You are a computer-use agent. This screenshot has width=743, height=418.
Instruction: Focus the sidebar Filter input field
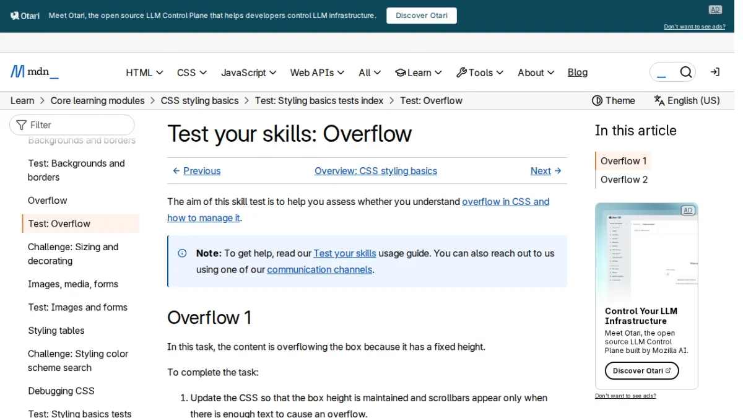[72, 125]
